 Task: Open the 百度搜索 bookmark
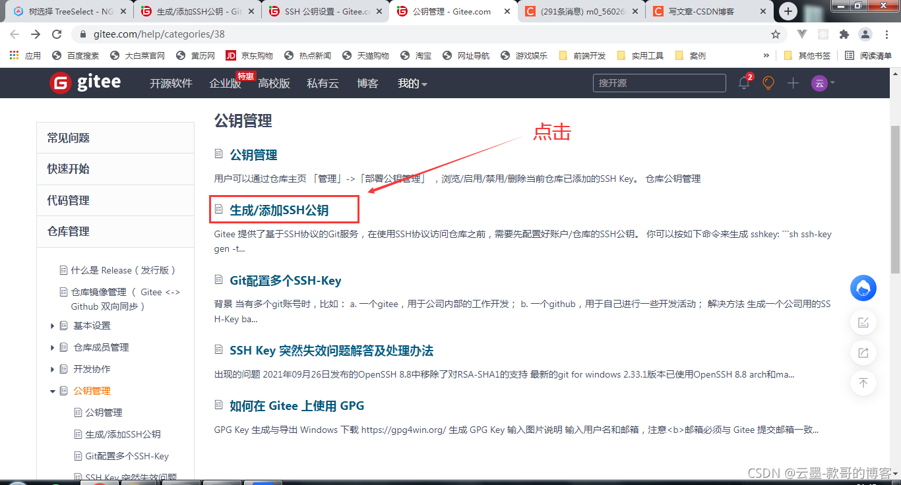coord(75,55)
